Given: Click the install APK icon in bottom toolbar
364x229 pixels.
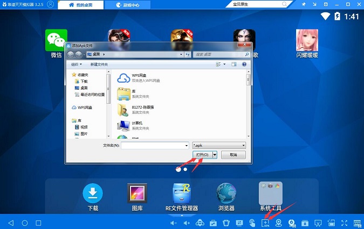Looking at the screenshot, I should click(x=266, y=223).
